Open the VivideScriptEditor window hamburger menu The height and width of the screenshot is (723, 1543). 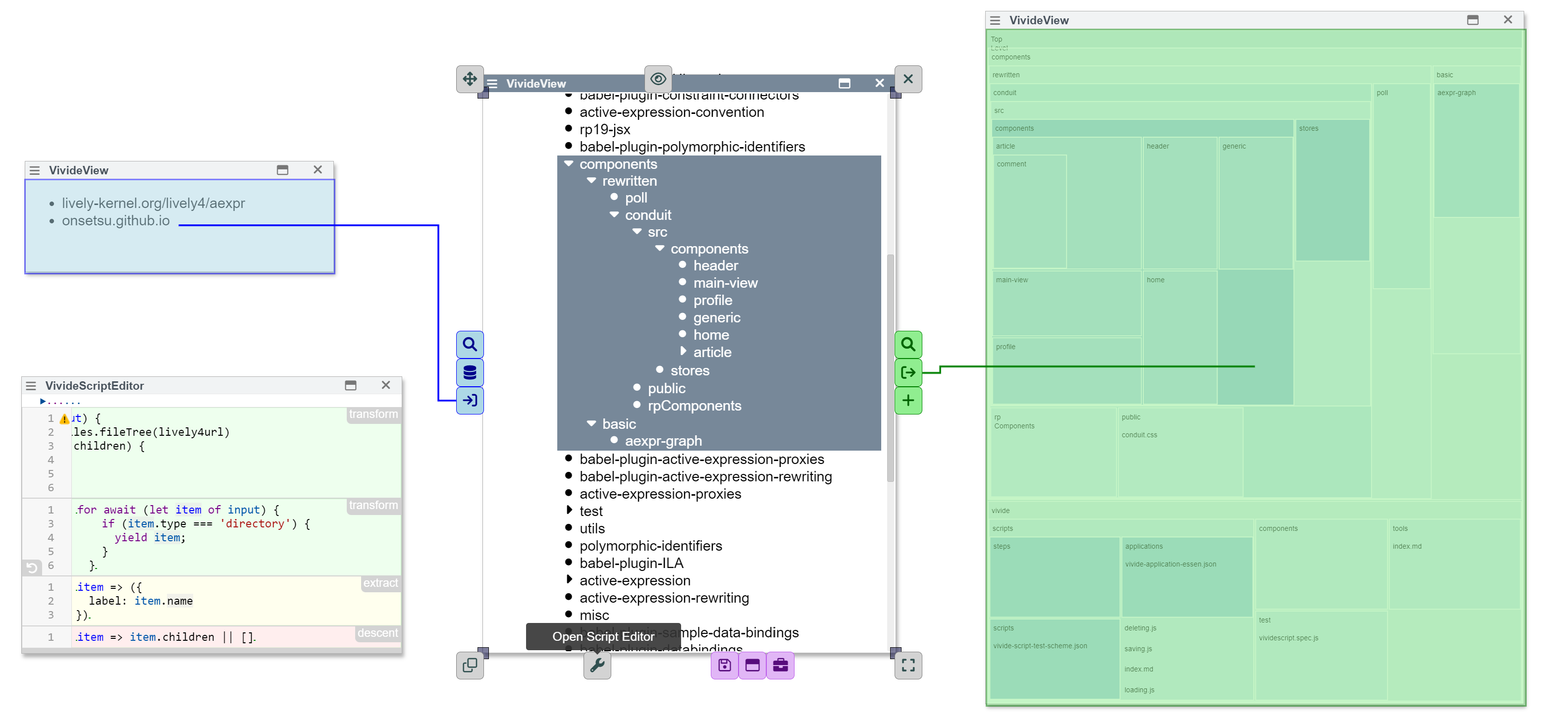tap(31, 386)
